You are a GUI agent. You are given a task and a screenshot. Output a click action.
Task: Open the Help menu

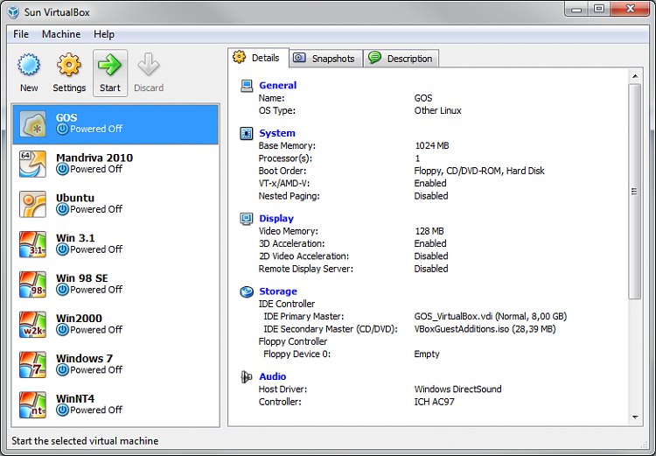pyautogui.click(x=104, y=34)
